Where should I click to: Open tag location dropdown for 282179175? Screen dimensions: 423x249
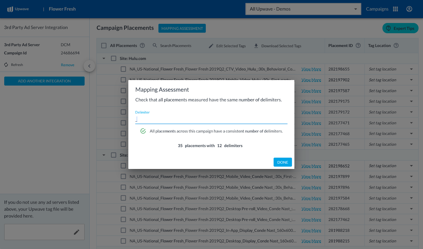[411, 101]
